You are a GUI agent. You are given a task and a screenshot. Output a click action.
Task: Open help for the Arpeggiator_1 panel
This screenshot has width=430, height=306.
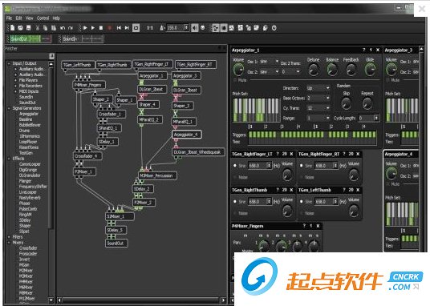pos(364,50)
